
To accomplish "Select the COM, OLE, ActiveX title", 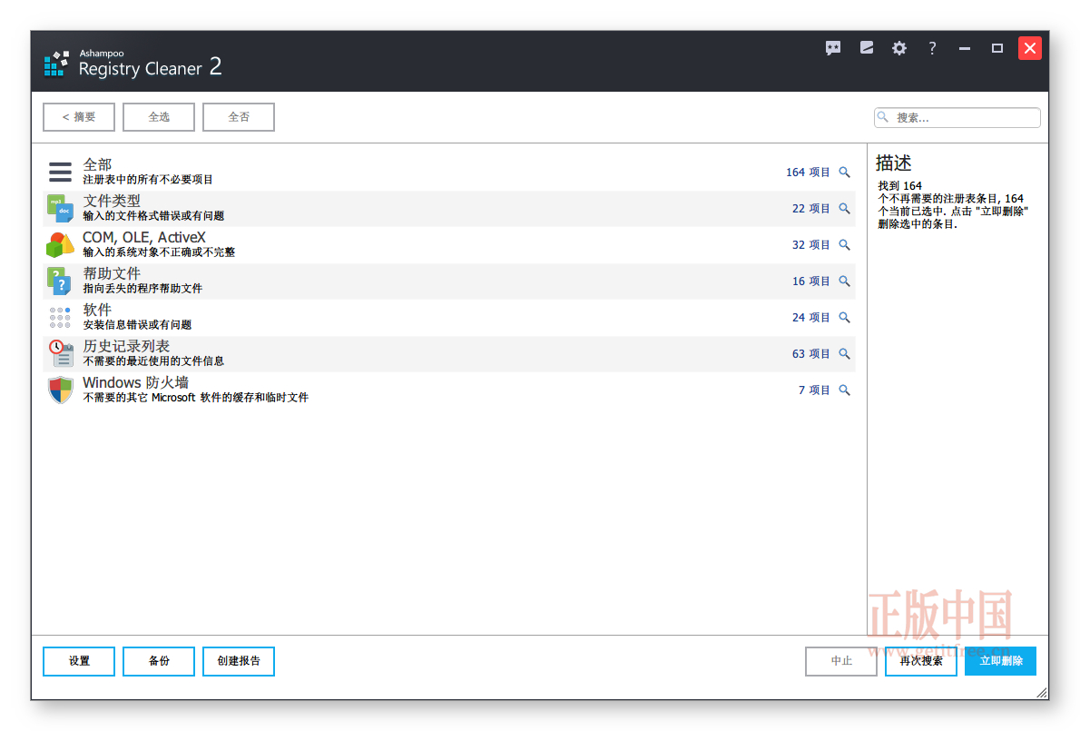I will click(x=144, y=237).
